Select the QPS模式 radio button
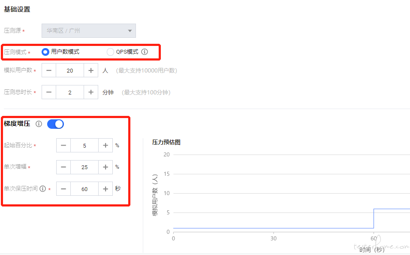410x255 pixels. tap(110, 52)
